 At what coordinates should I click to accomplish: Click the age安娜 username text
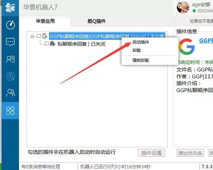(x=201, y=4)
